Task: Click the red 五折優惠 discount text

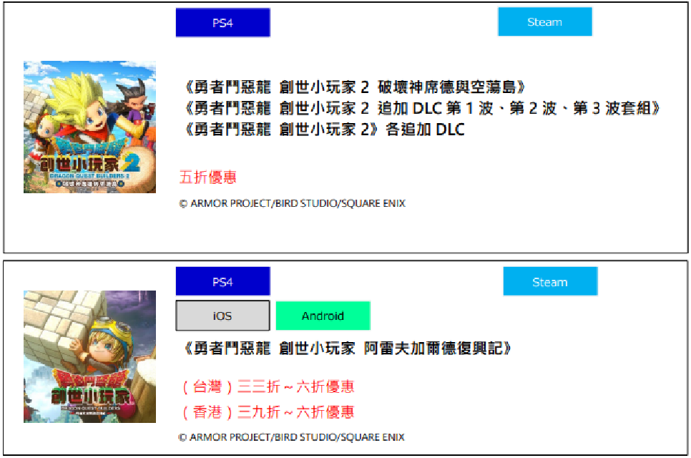Action: pyautogui.click(x=208, y=177)
